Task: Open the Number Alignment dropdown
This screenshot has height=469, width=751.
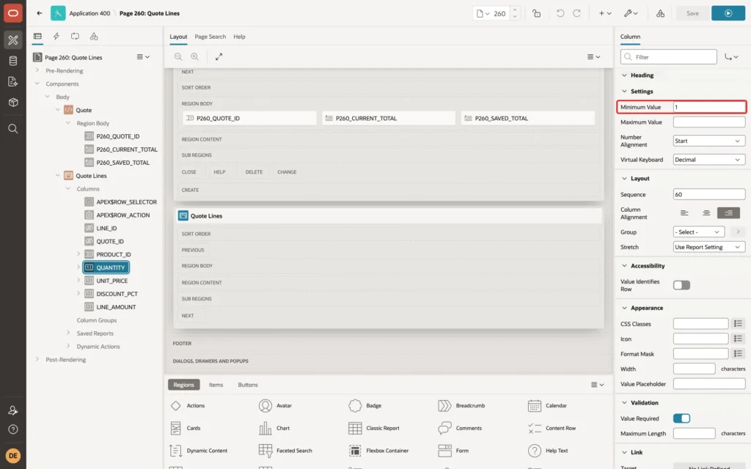Action: pyautogui.click(x=709, y=141)
